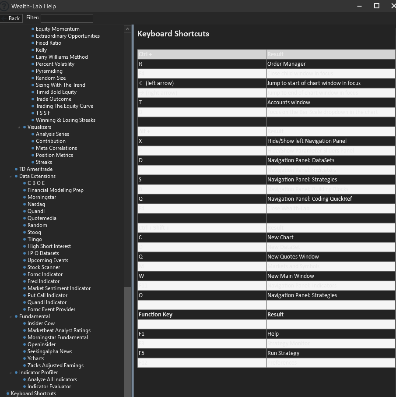Collapse the Indicator Profiler tree node

pyautogui.click(x=11, y=373)
